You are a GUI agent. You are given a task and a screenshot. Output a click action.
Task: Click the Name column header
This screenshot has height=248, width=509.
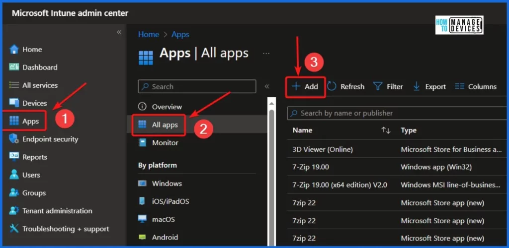302,130
